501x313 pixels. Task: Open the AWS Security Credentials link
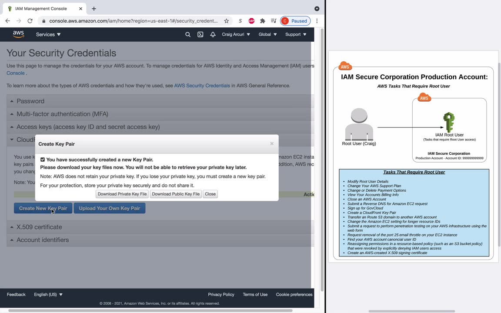[202, 86]
